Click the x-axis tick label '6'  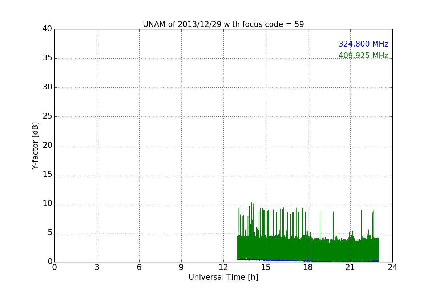[139, 267]
